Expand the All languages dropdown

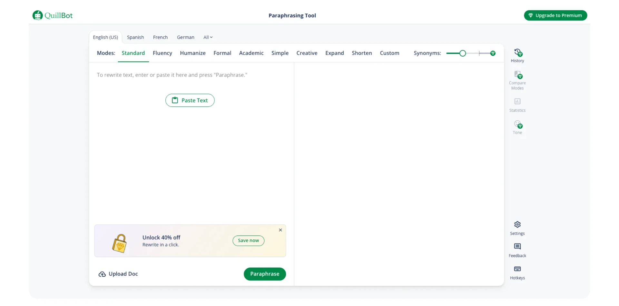pos(208,37)
